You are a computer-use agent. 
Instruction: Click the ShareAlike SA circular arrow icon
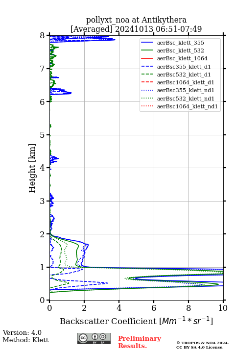103,337
